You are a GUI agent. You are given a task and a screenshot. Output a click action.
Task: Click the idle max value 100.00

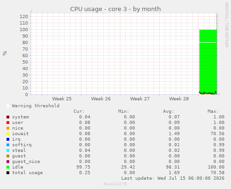coord(216,167)
